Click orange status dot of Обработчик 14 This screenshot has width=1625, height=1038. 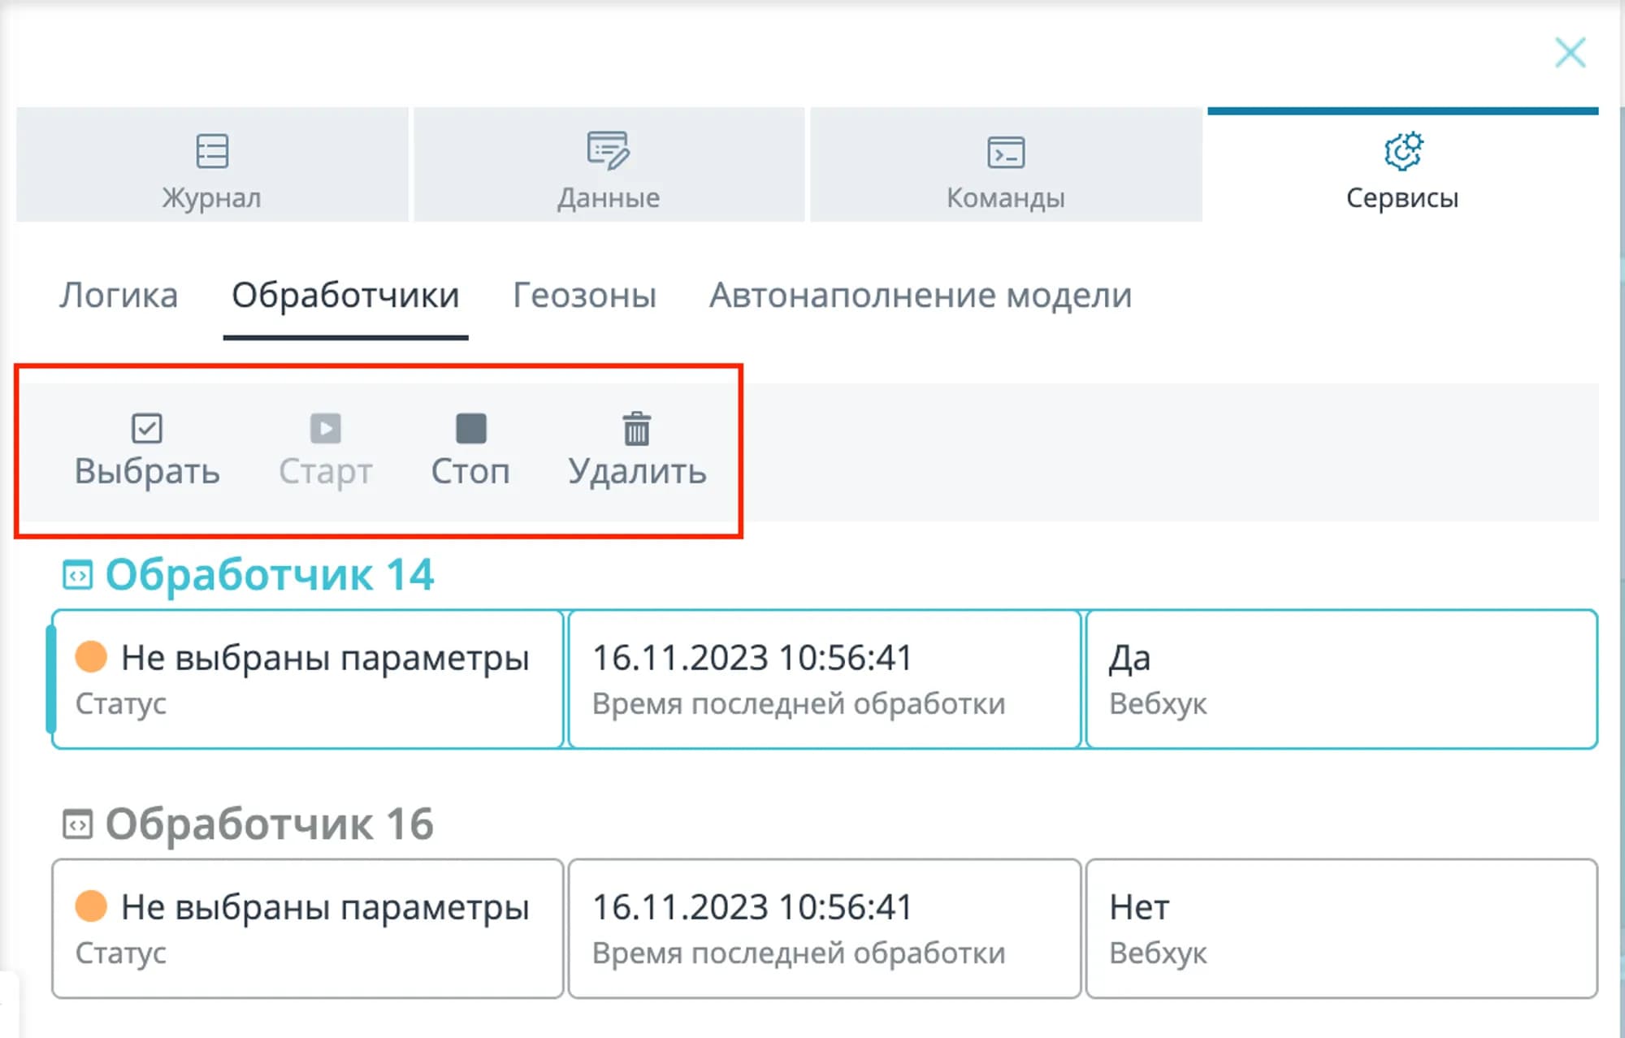[91, 656]
